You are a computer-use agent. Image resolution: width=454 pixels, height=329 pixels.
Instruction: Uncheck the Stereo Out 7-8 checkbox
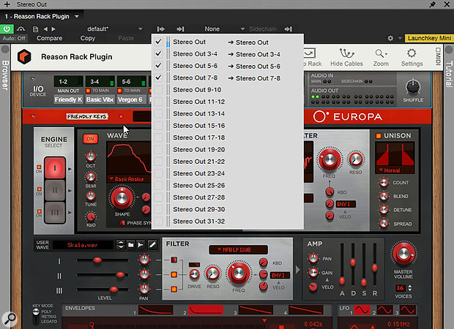tap(158, 77)
